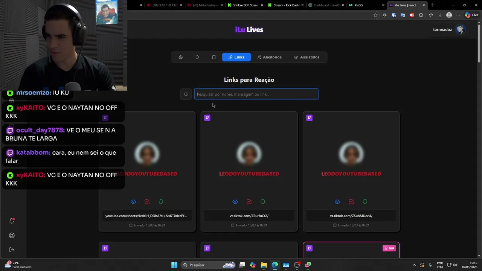Click avatar thumbnail on ZSuhMUcvU card
The image size is (482, 271).
(x=351, y=154)
